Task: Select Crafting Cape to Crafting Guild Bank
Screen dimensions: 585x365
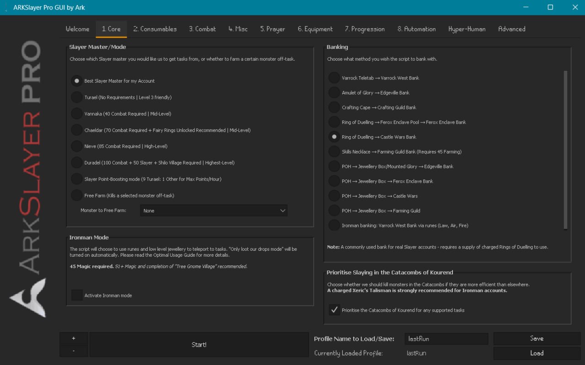Action: (334, 107)
